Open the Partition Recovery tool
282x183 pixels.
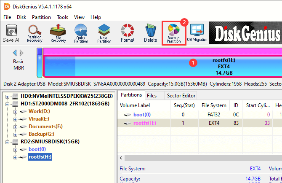[35, 33]
